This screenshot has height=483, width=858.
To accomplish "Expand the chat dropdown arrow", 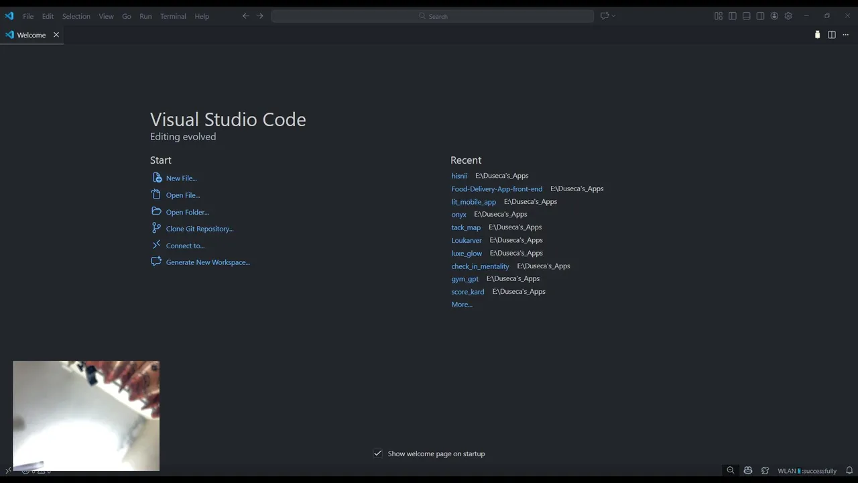I will pyautogui.click(x=613, y=16).
